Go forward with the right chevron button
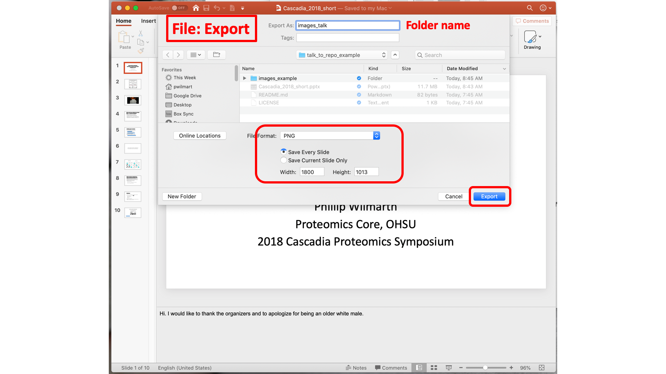Screen dimensions: 666x374 [178, 55]
